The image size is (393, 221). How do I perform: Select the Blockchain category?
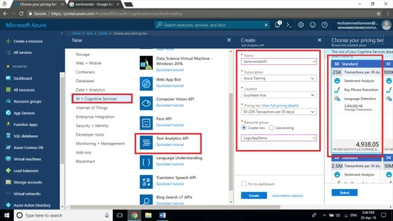coord(85,161)
